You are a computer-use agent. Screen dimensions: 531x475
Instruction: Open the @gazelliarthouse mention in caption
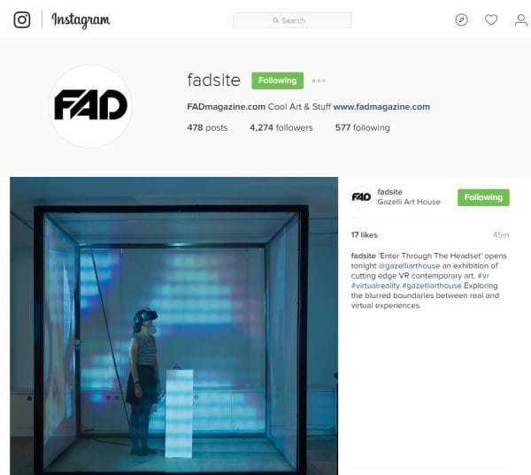(409, 265)
